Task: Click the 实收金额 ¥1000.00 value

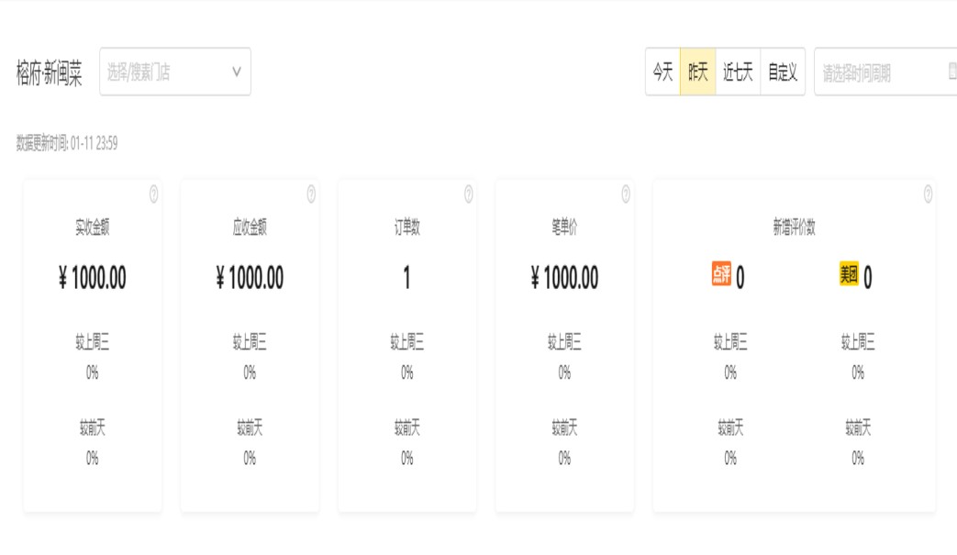Action: click(93, 278)
